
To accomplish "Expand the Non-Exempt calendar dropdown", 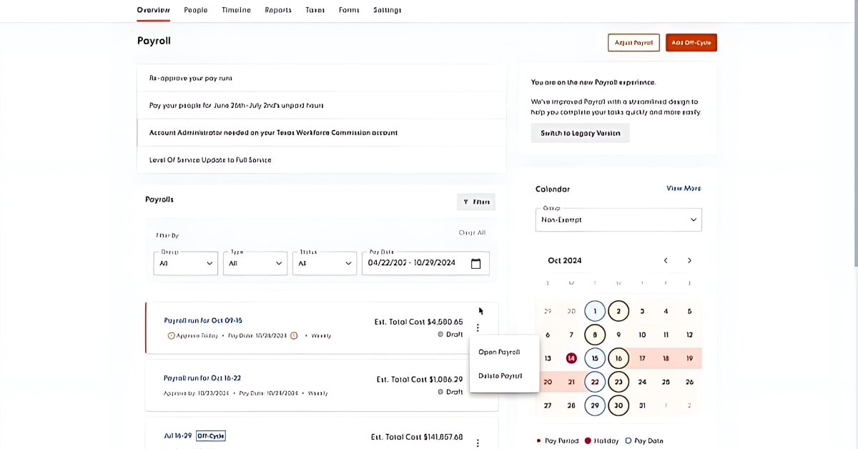I will point(618,219).
